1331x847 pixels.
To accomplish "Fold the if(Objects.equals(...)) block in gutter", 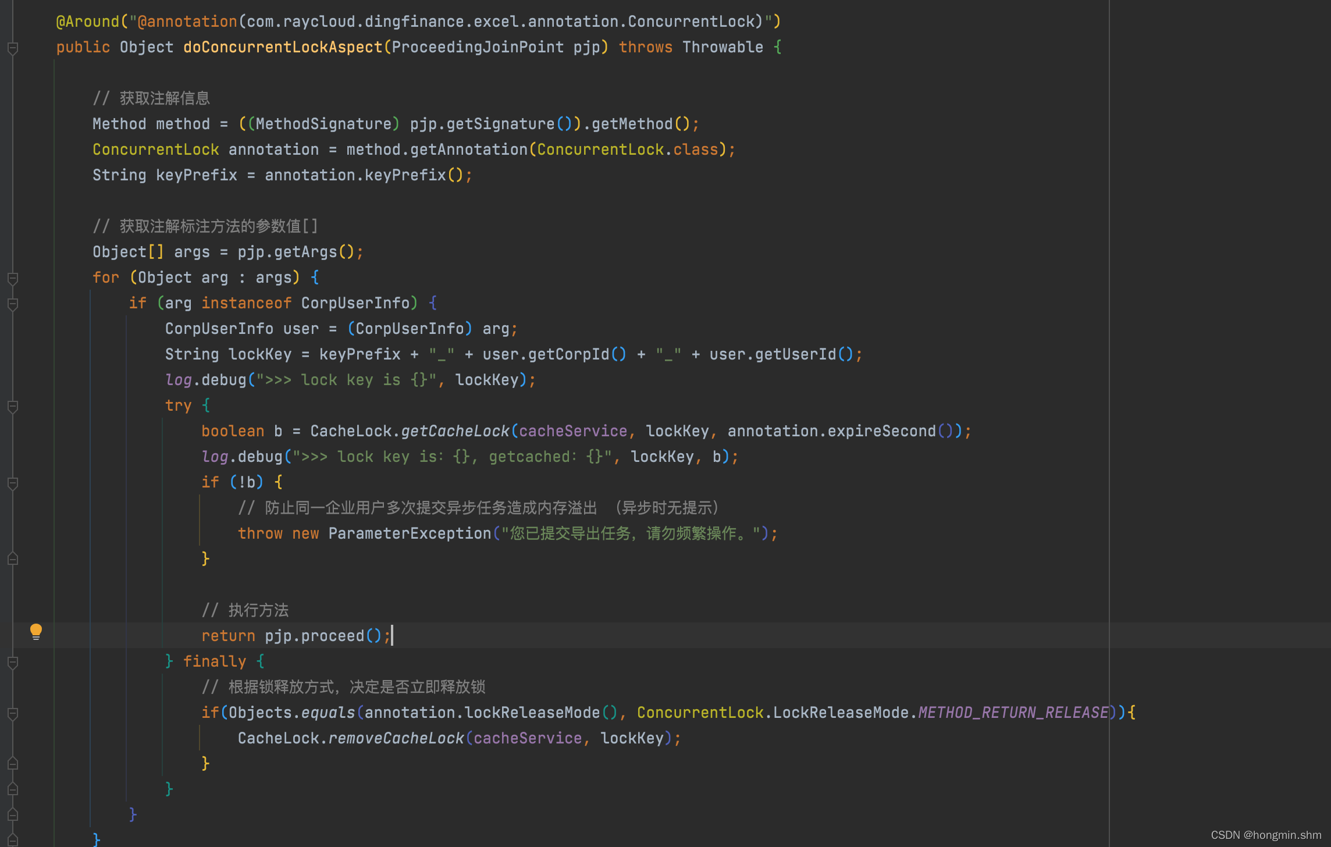I will click(12, 713).
